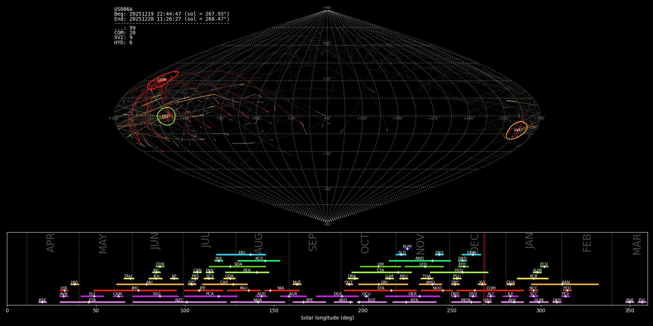This screenshot has width=653, height=326.
Task: Click the red dashed current-time line
Action: pos(484,268)
